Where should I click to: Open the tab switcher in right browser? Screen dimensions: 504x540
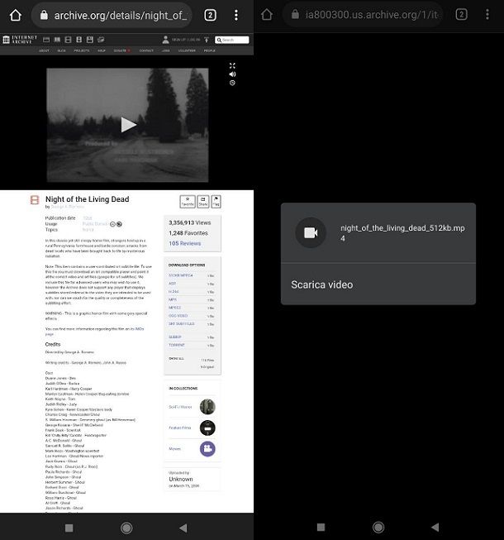(461, 14)
